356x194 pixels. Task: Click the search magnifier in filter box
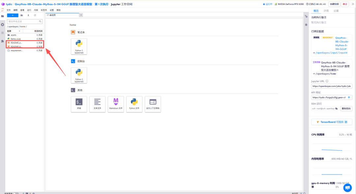tap(40, 21)
